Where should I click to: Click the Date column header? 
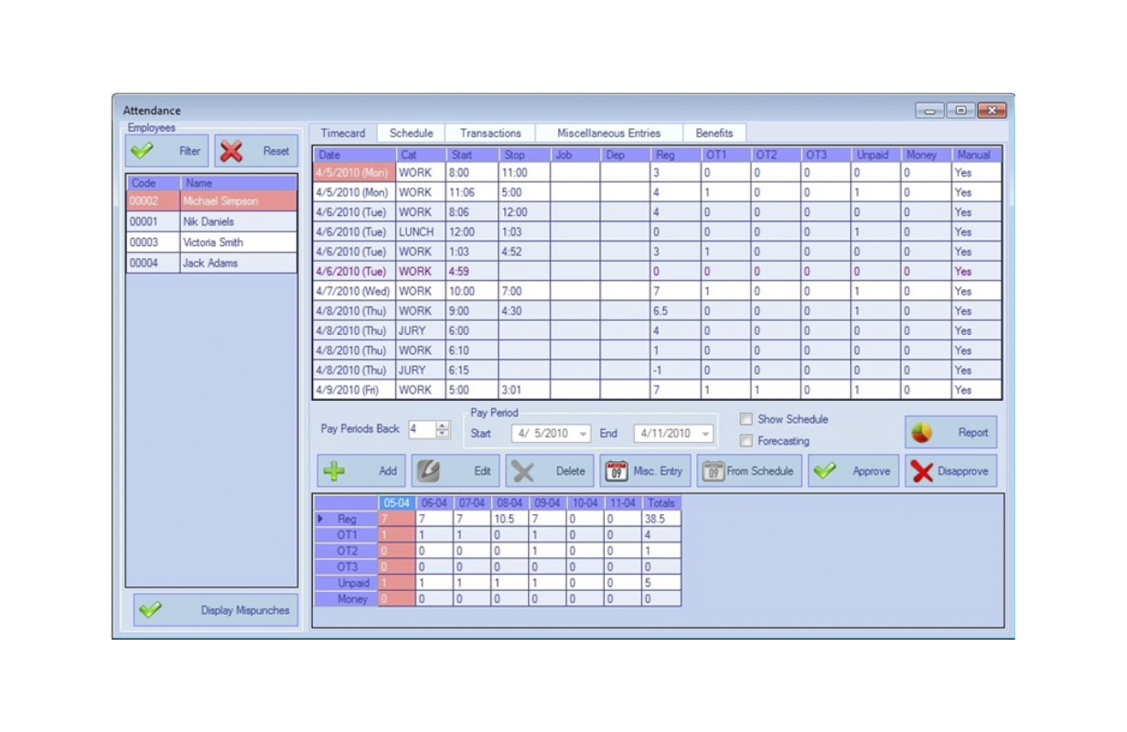[x=354, y=155]
